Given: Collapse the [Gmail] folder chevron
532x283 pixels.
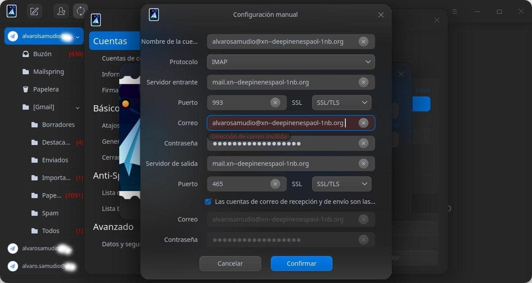Looking at the screenshot, I should point(78,107).
